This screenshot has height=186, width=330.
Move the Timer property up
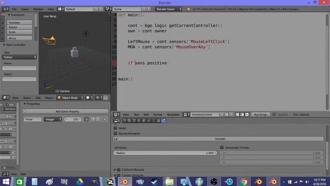coord(93,119)
